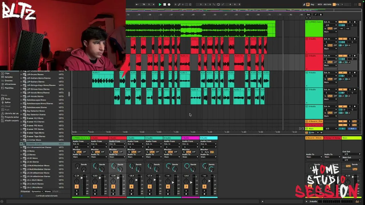Set mixer track 1 monitor to Off

84,152
